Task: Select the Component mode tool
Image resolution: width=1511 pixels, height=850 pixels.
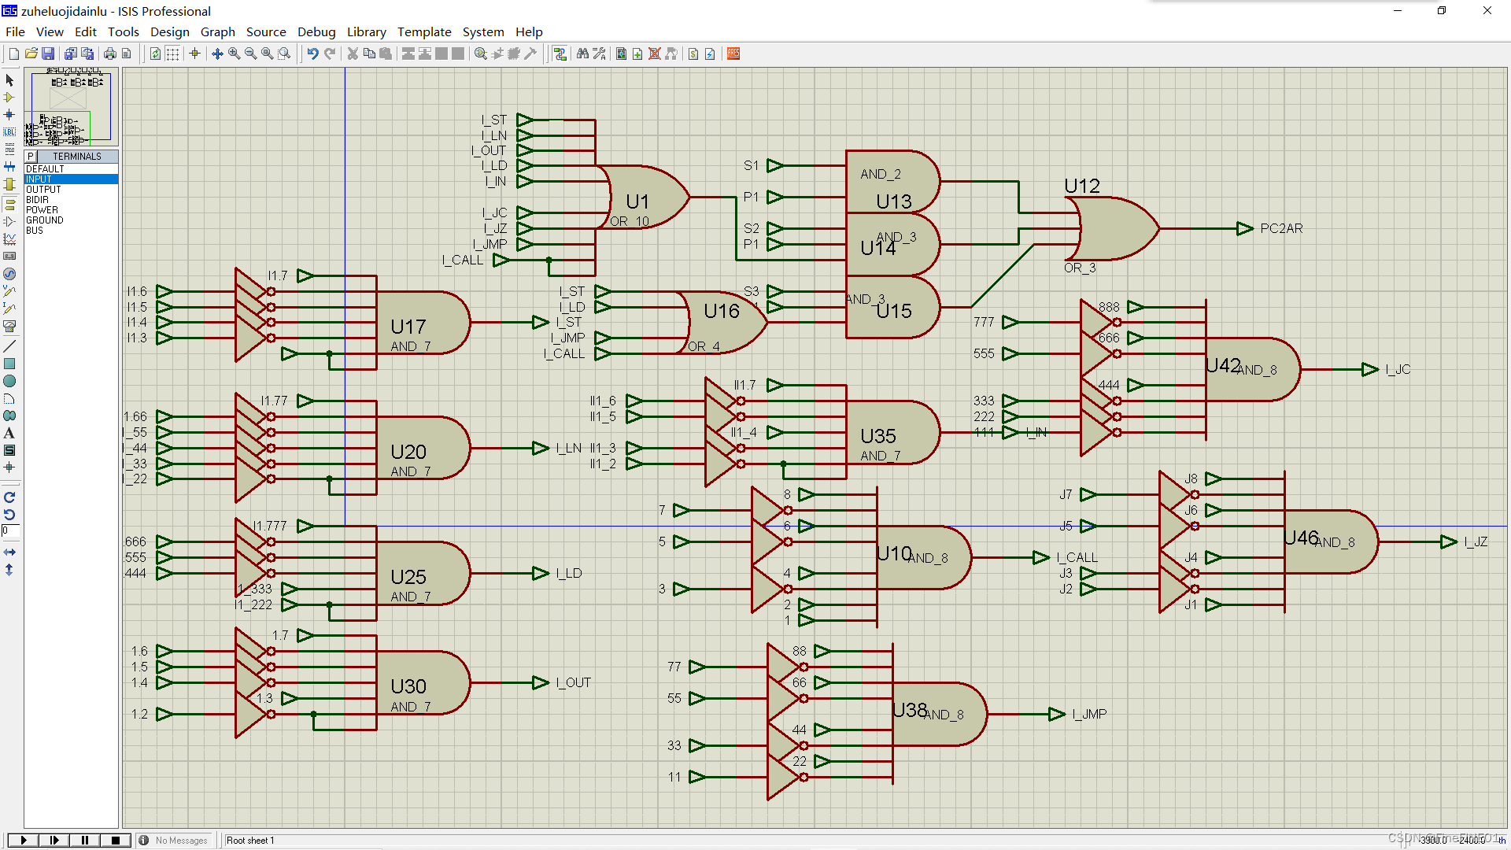Action: click(x=9, y=98)
